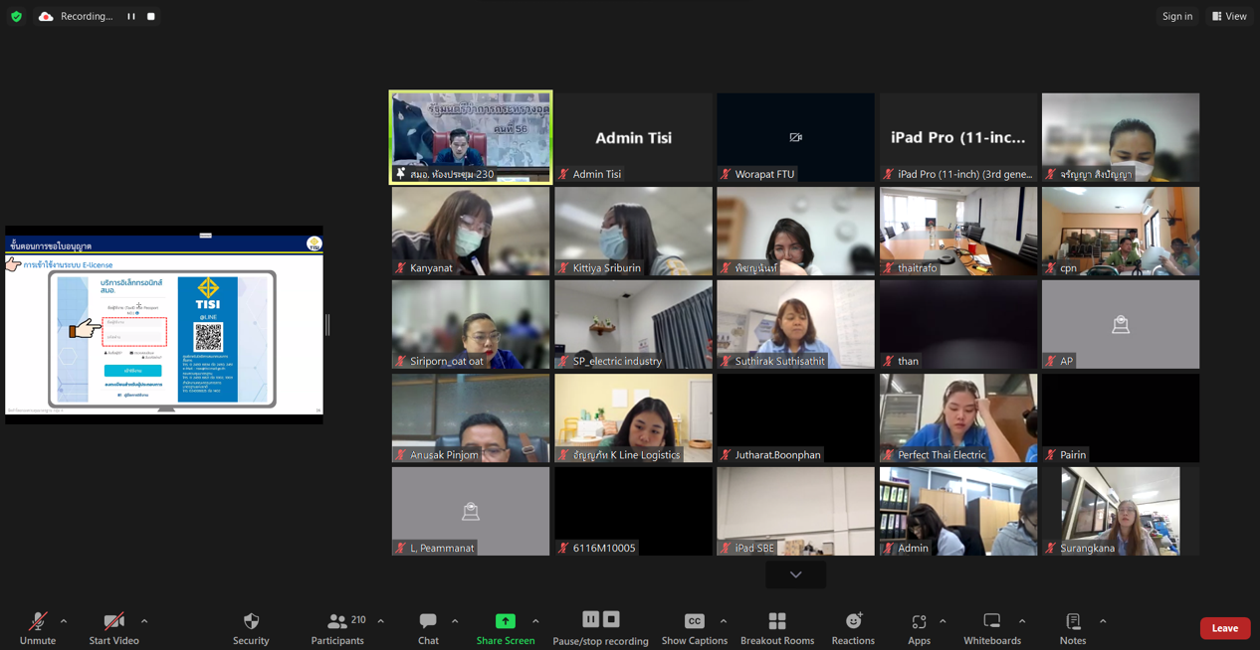1260x650 pixels.
Task: Expand video options arrow beside Start Video
Action: 144,621
